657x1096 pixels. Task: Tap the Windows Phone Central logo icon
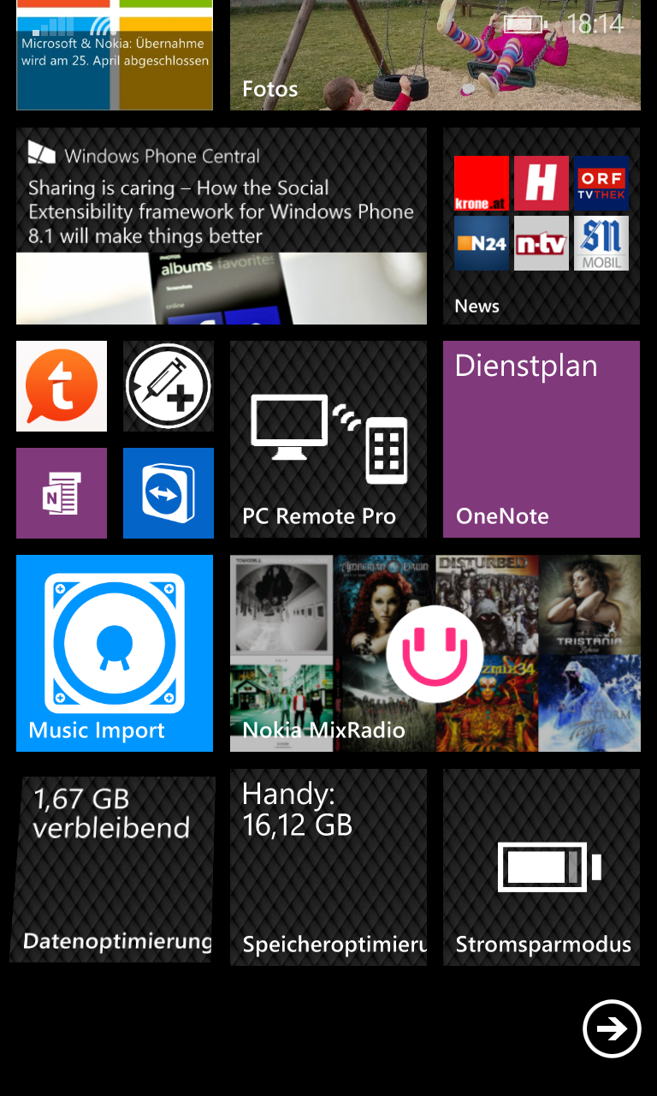coord(42,154)
